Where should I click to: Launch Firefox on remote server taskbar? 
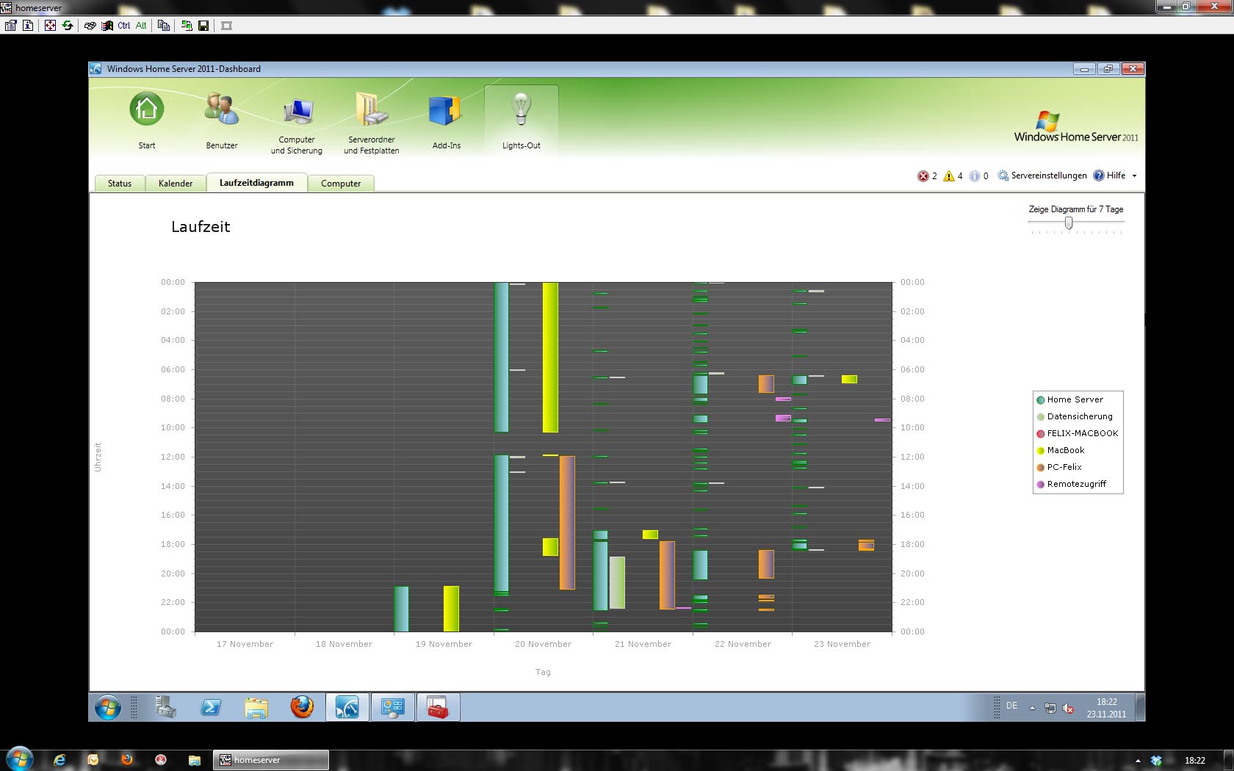click(302, 707)
